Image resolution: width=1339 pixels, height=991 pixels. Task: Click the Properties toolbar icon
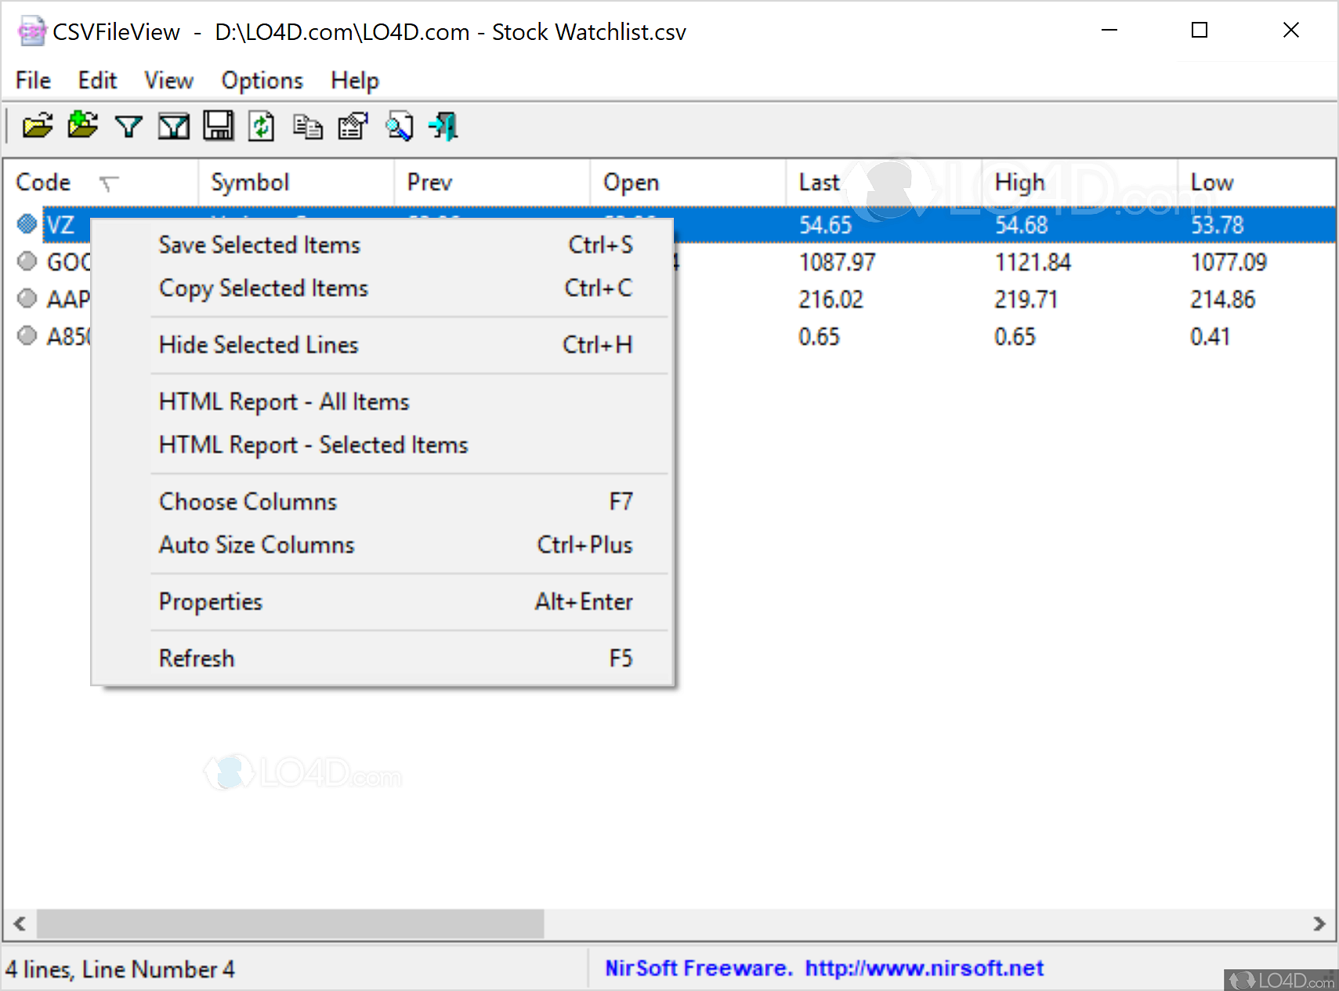point(353,126)
